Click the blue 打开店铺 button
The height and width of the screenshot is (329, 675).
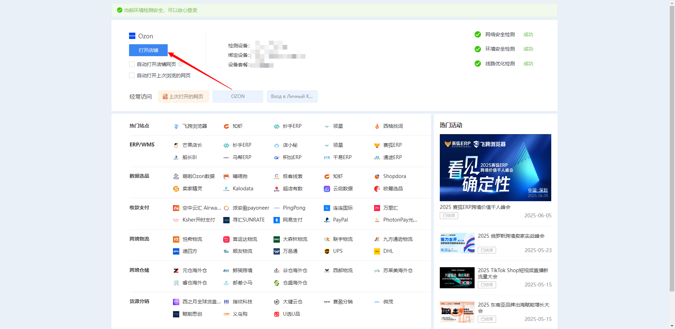click(148, 50)
